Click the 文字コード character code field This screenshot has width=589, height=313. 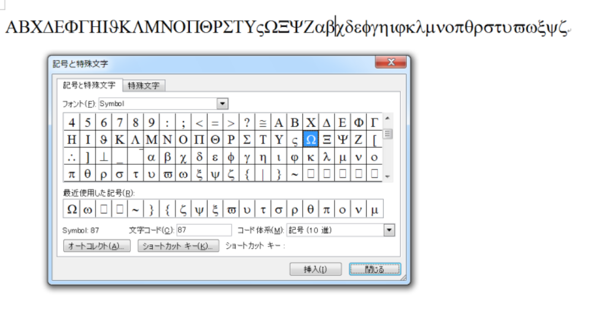pos(203,230)
